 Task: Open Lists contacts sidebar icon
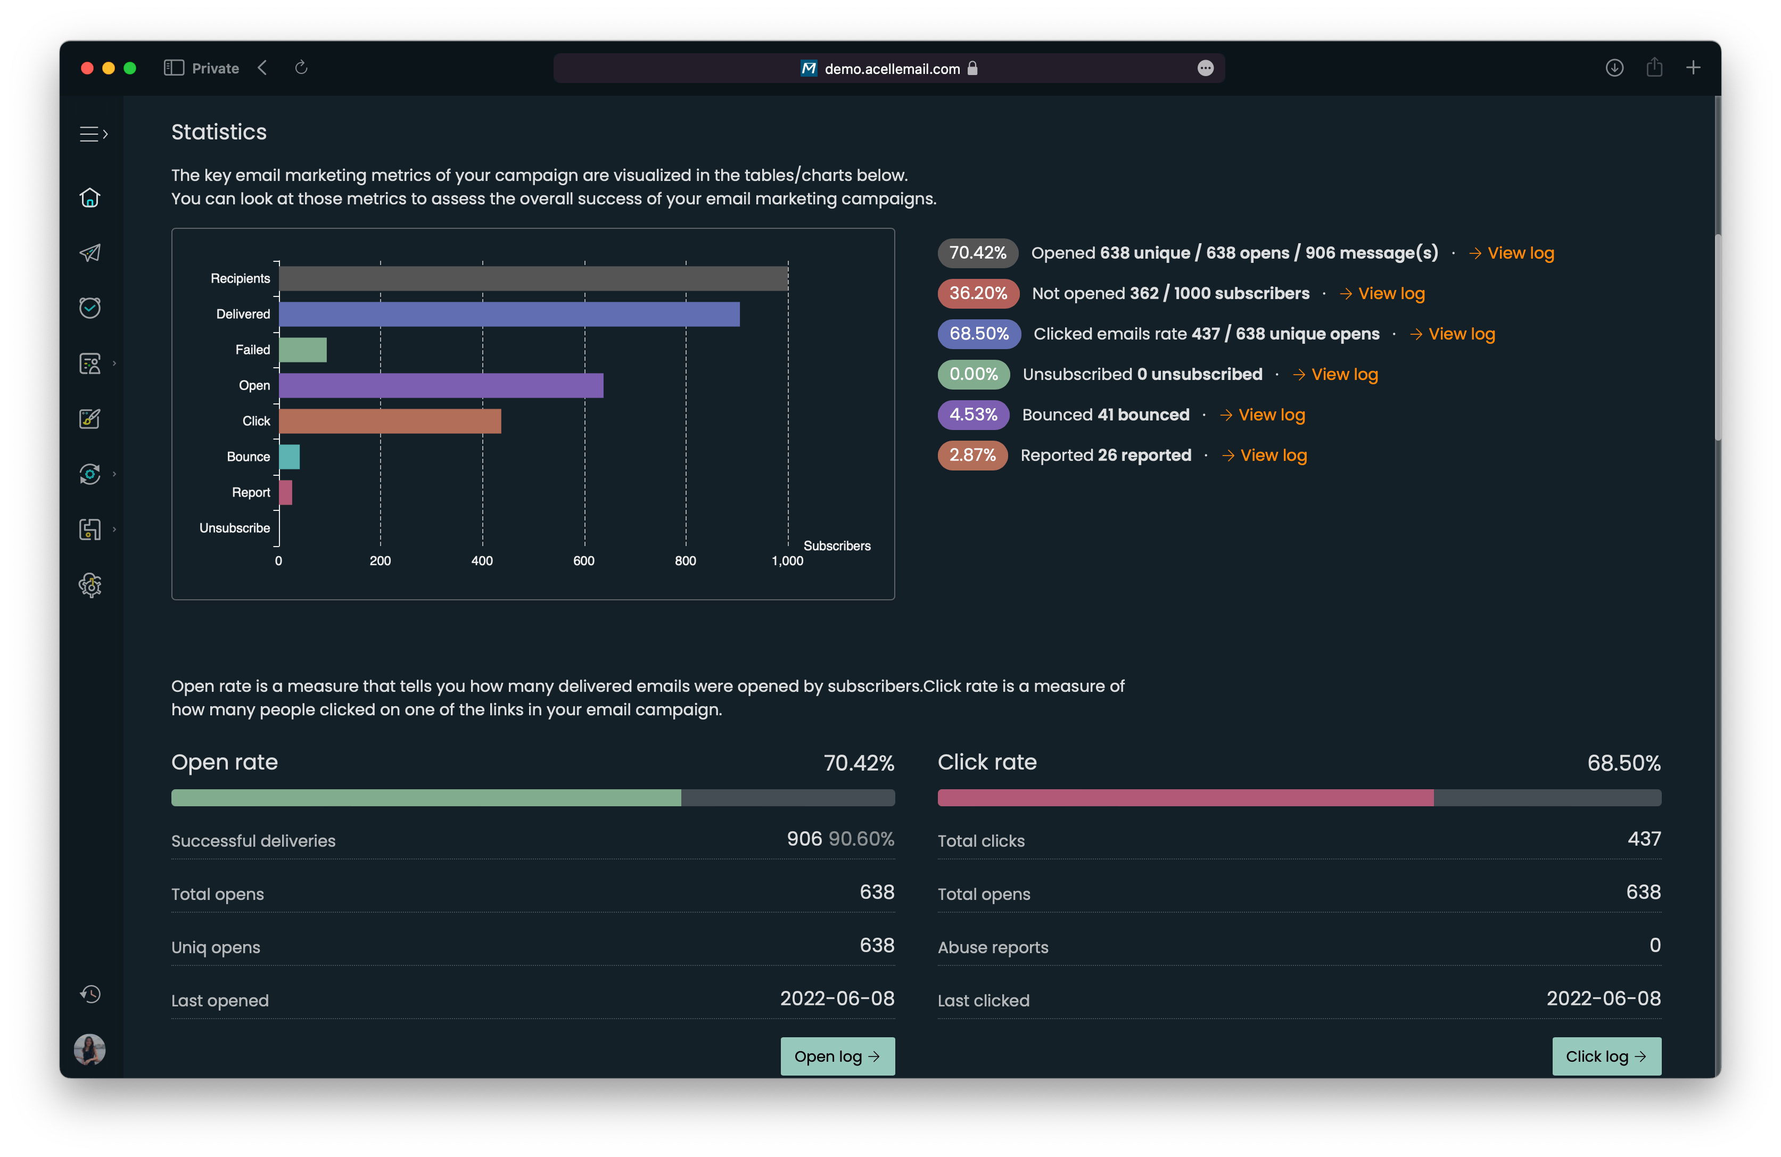[x=90, y=363]
